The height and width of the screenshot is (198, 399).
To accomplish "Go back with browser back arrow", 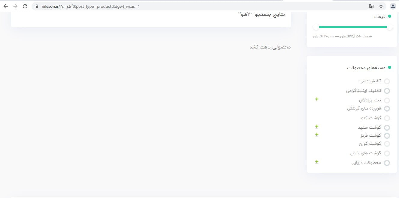I will [5, 6].
